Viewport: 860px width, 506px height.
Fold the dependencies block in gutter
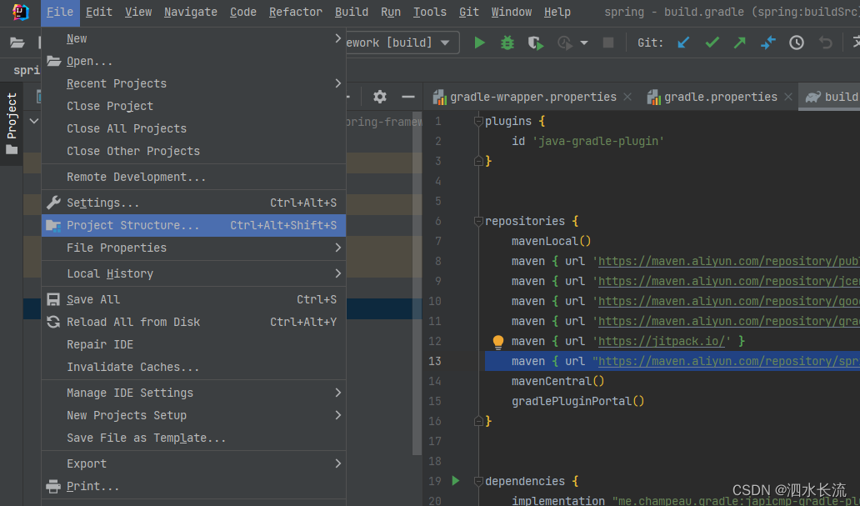point(477,481)
